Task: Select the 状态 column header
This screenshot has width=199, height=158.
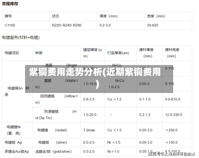Action: click(x=56, y=16)
